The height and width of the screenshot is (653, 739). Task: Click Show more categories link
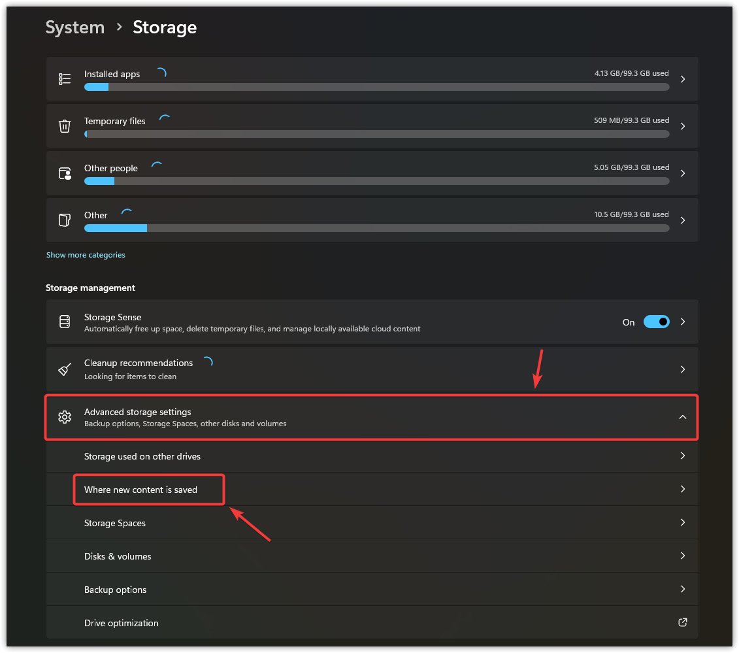(86, 255)
